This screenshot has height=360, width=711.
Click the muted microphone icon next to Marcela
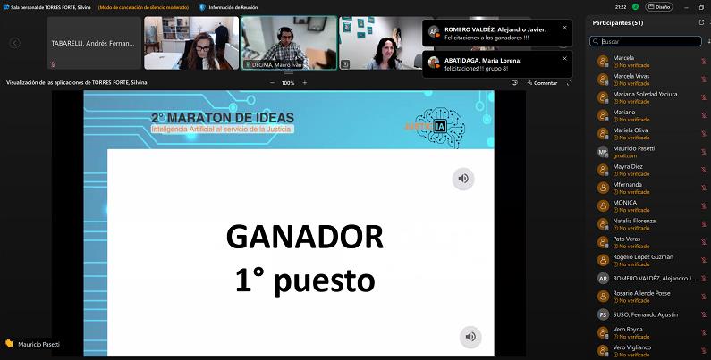click(703, 61)
